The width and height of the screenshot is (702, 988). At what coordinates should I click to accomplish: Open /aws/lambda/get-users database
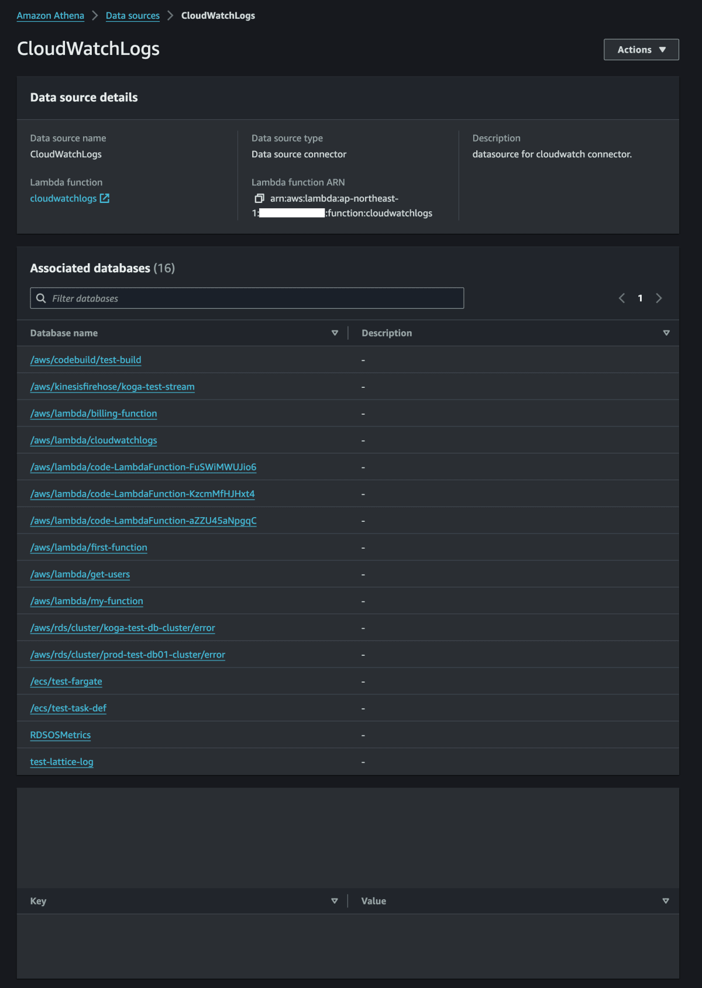click(80, 574)
